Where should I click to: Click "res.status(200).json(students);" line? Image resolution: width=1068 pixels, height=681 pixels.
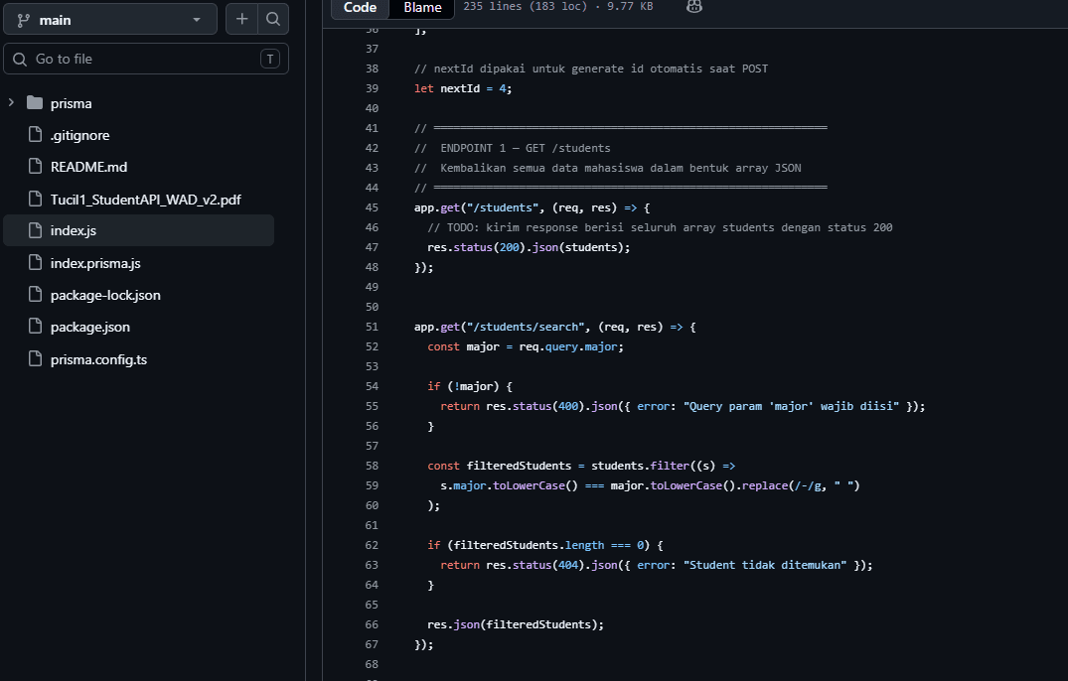tap(529, 247)
